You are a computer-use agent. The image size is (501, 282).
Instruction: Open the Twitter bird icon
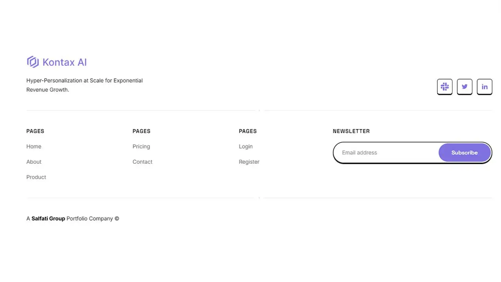465,87
